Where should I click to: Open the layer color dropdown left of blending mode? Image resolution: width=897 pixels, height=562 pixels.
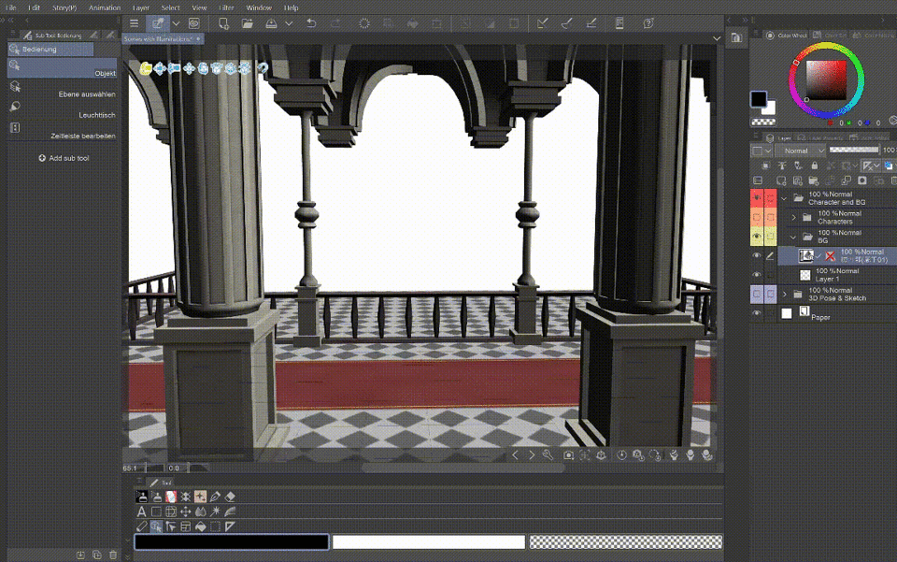tap(762, 151)
